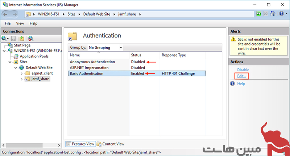The image size is (290, 156).
Task: Click jamf_share in address breadcrumb
Action: (127, 14)
